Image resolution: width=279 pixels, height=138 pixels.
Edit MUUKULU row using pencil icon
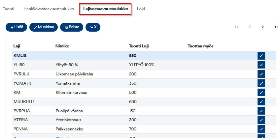click(261, 102)
